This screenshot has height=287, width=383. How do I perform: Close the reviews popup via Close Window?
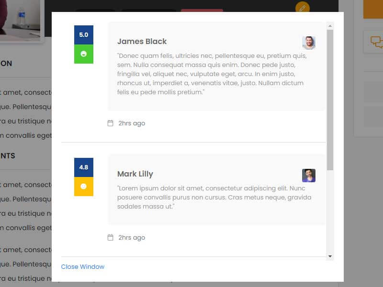pyautogui.click(x=83, y=267)
